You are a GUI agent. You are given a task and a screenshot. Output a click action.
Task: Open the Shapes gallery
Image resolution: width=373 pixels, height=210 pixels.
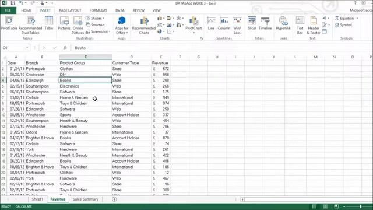95,18
